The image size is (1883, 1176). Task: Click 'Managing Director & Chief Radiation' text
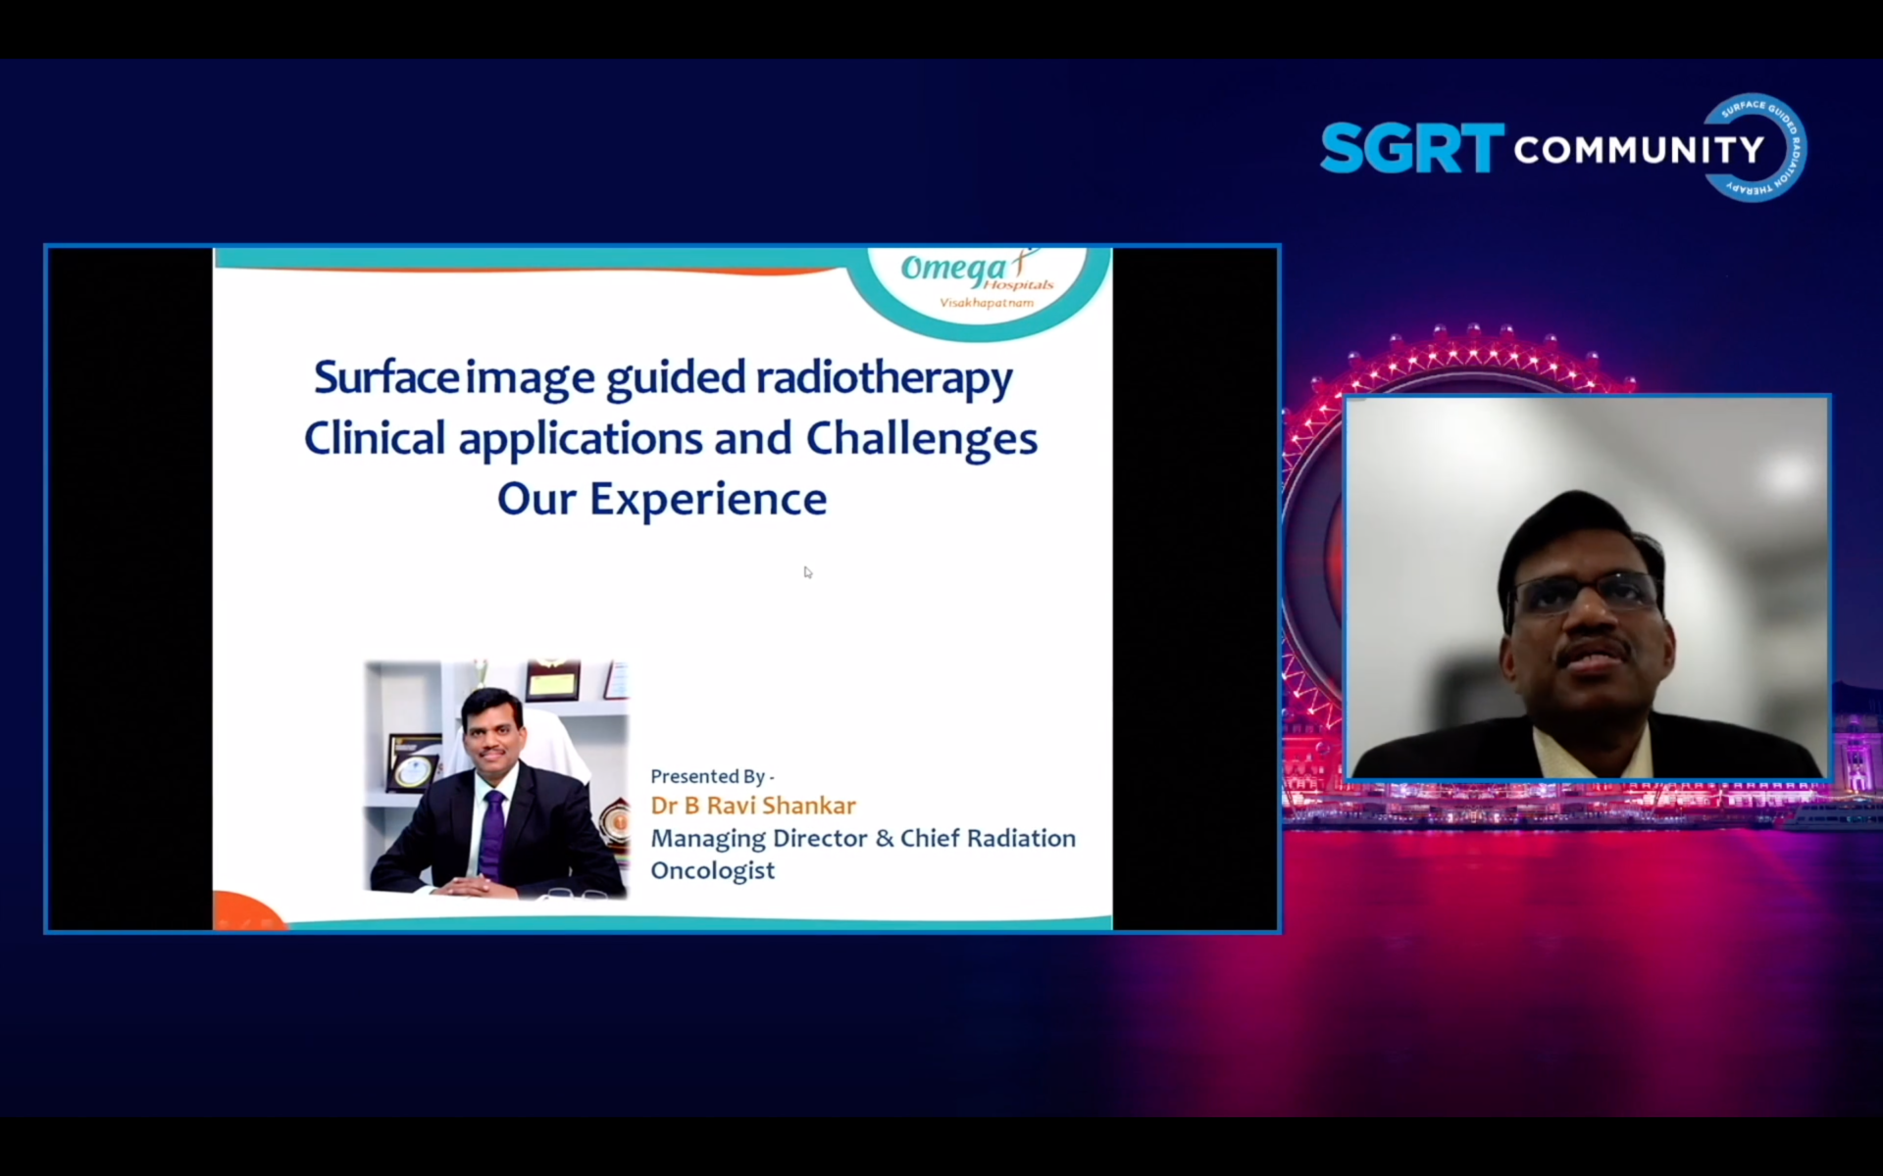[x=863, y=839]
